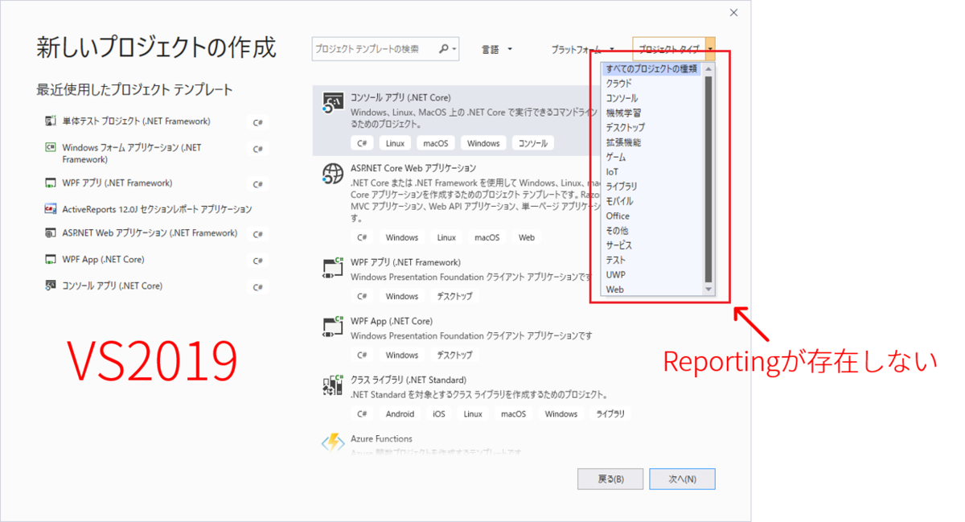This screenshot has width=965, height=522.
Task: Click the Web tag under ASP.NET Core
Action: (527, 237)
